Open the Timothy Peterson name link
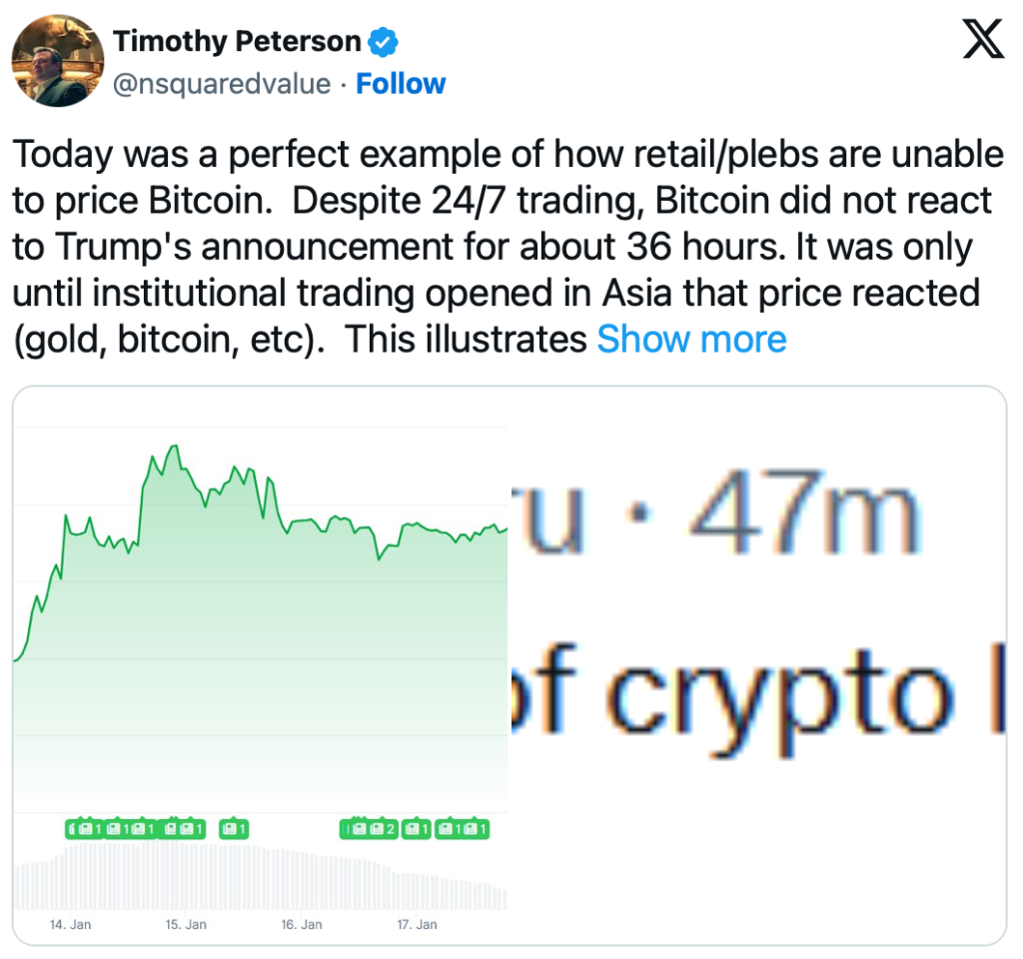The height and width of the screenshot is (959, 1023). (237, 42)
